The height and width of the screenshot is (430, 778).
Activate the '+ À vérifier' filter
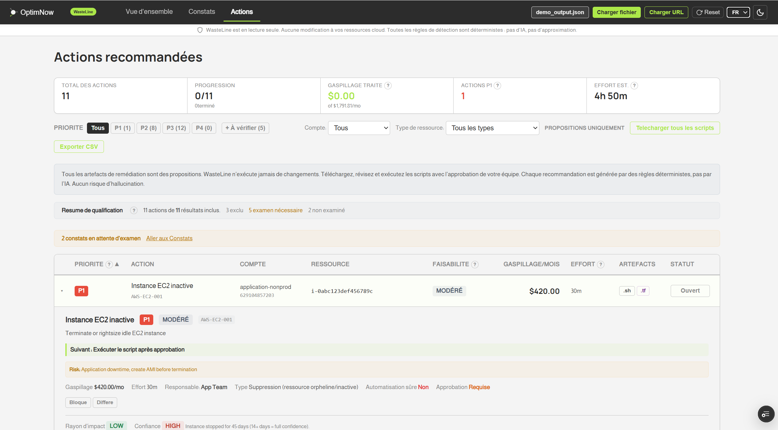[245, 128]
